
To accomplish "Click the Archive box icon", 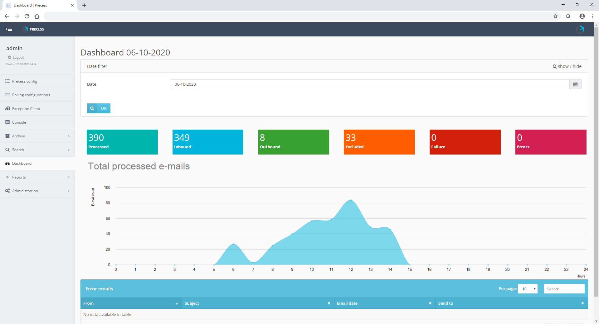I will point(7,136).
